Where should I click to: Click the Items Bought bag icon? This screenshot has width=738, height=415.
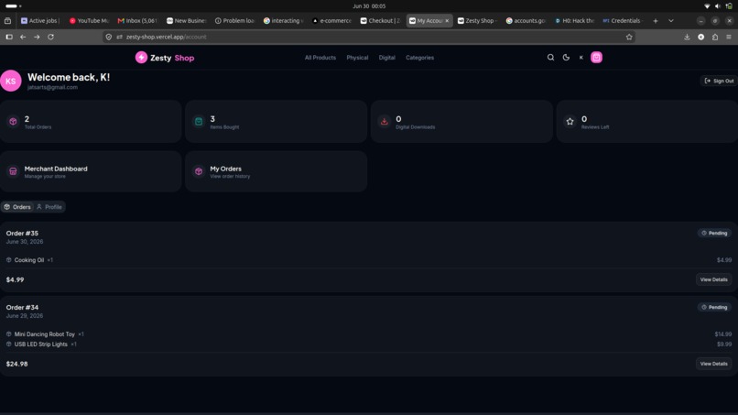click(x=199, y=122)
